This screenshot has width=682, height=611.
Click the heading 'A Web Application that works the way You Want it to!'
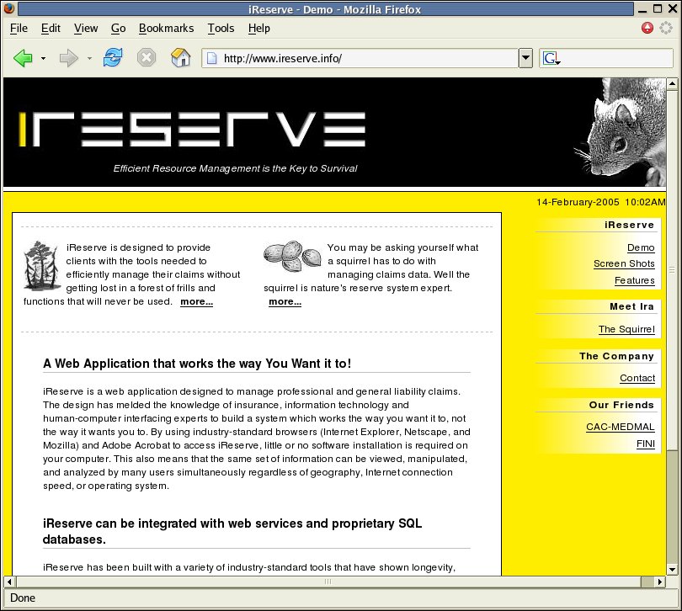point(197,364)
